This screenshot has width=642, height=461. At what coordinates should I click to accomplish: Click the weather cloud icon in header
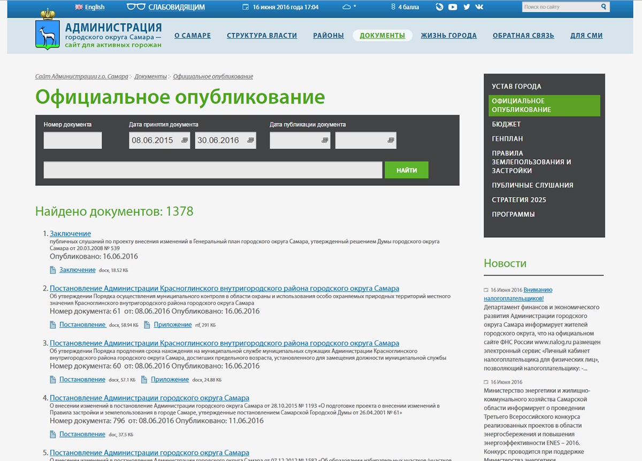click(x=348, y=7)
